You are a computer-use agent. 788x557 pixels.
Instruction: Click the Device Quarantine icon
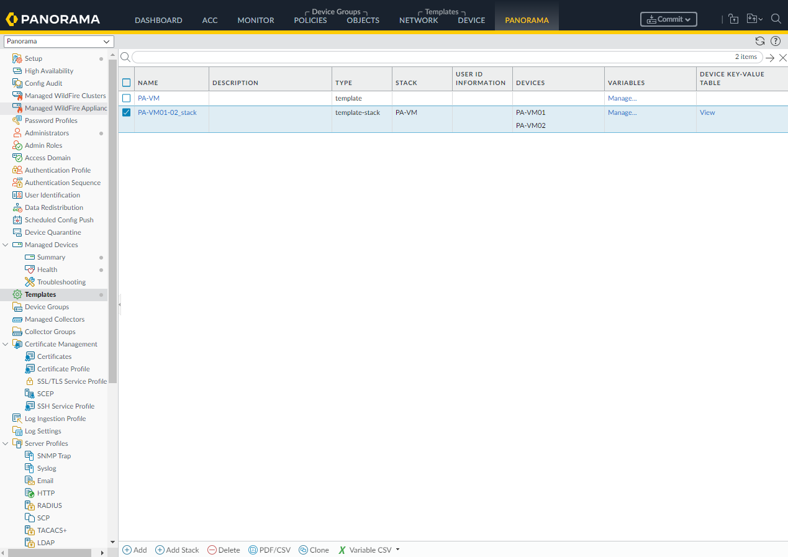coord(17,232)
